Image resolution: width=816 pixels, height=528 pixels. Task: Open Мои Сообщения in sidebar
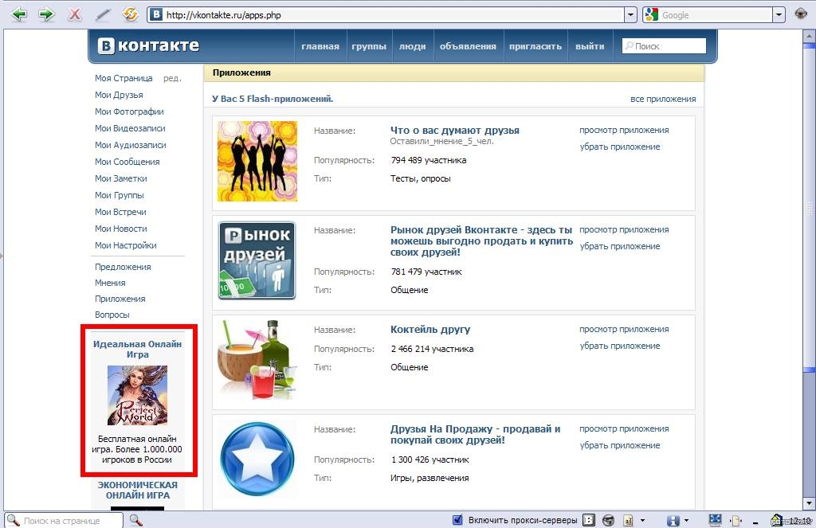[127, 162]
